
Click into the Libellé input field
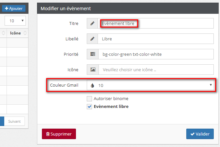pyautogui.click(x=156, y=39)
